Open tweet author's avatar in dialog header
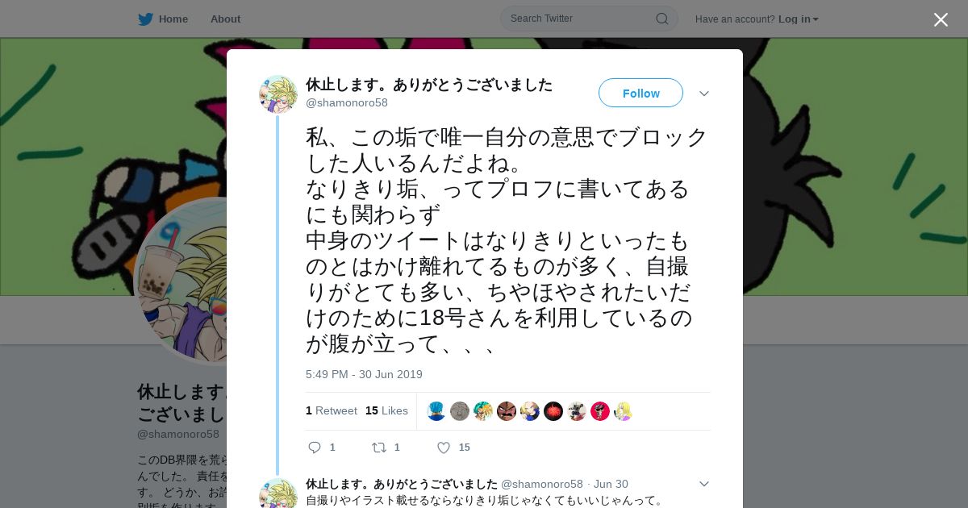 tap(278, 94)
